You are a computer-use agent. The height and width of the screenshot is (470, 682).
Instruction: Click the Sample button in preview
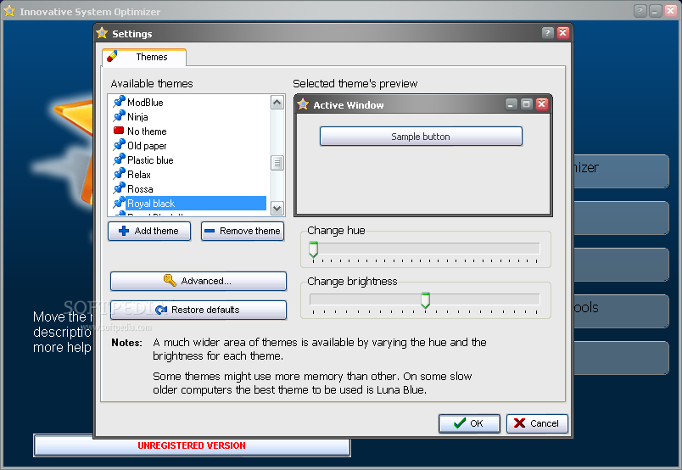[x=421, y=137]
